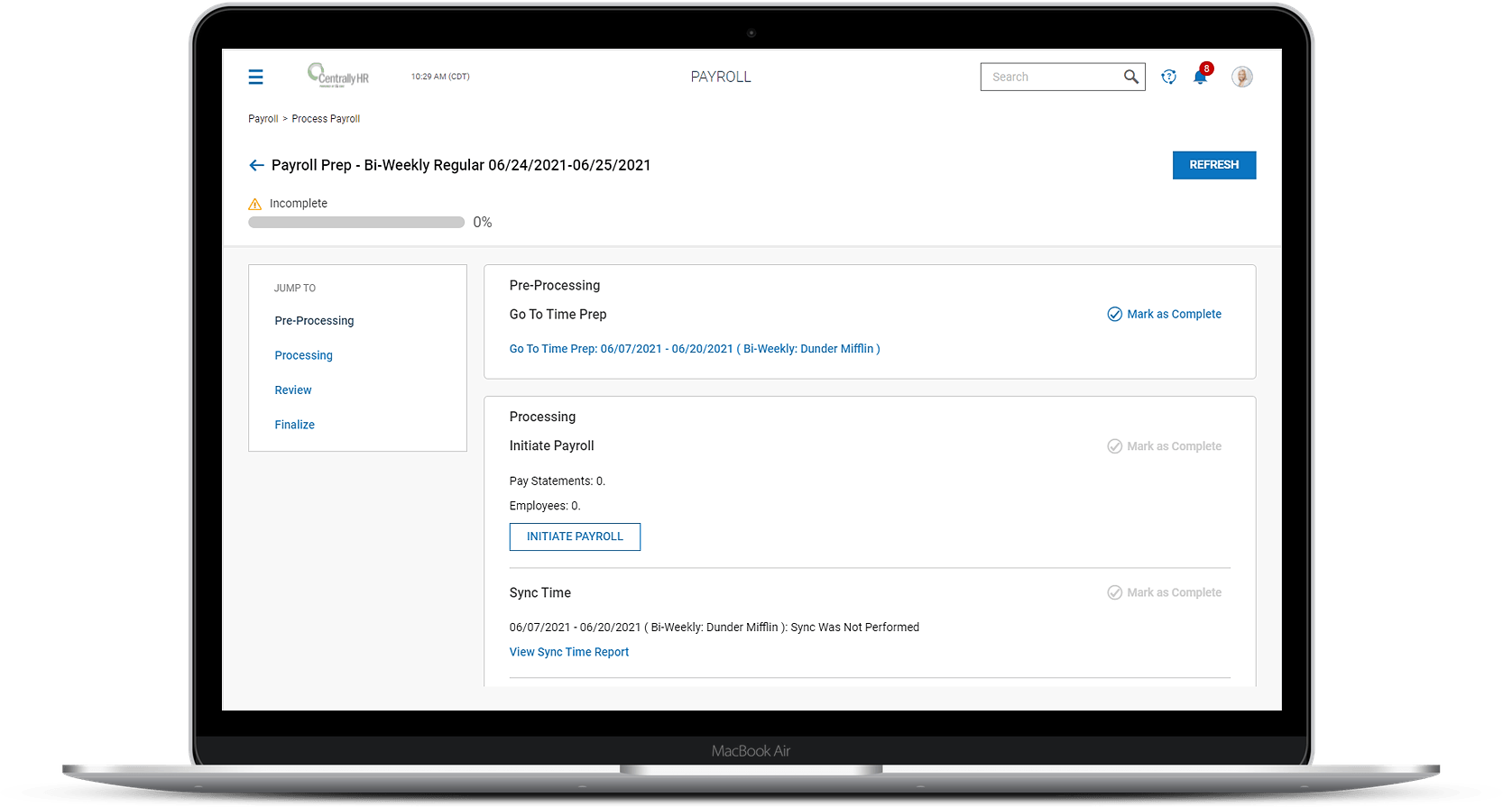The width and height of the screenshot is (1503, 807).
Task: Click the checkmark icon for Sync Time
Action: (1115, 592)
